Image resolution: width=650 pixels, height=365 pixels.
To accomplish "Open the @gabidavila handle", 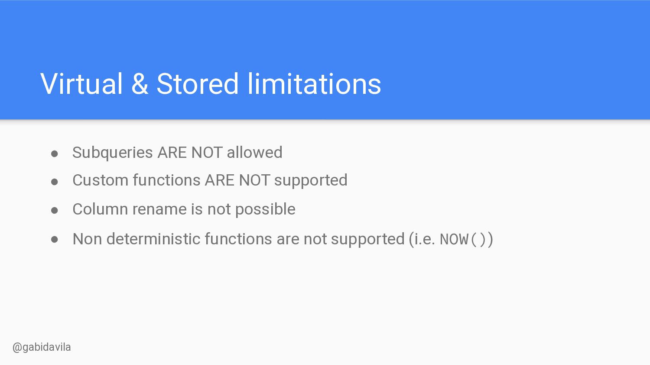I will [42, 347].
